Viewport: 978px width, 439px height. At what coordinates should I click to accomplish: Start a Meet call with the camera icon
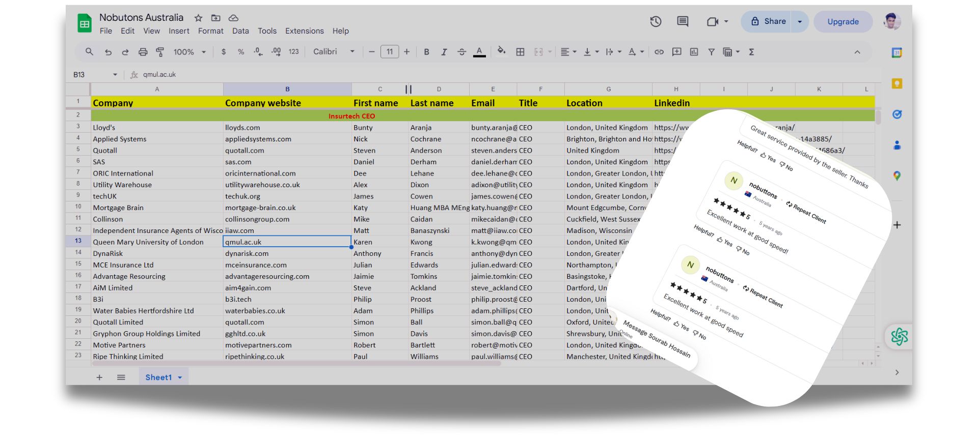tap(713, 21)
